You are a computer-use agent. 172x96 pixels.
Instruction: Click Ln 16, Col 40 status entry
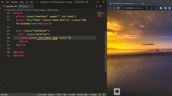tap(42, 95)
